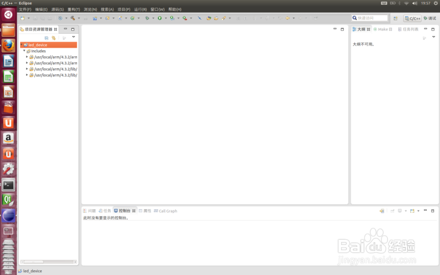
Task: Select the Make target tab
Action: (x=383, y=29)
